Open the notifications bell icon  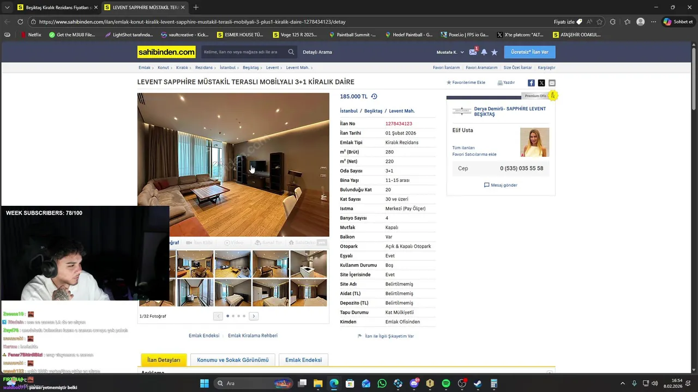pos(484,52)
